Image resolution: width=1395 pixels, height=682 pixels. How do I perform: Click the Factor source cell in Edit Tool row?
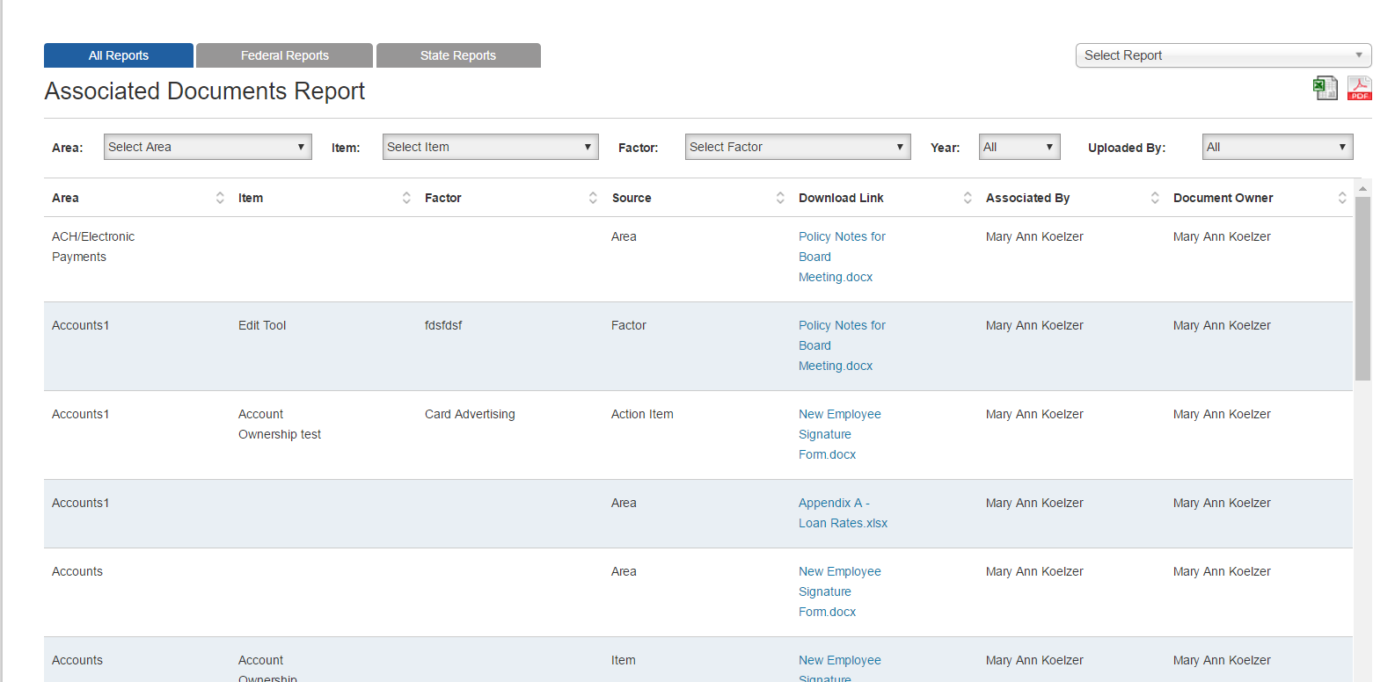click(629, 325)
